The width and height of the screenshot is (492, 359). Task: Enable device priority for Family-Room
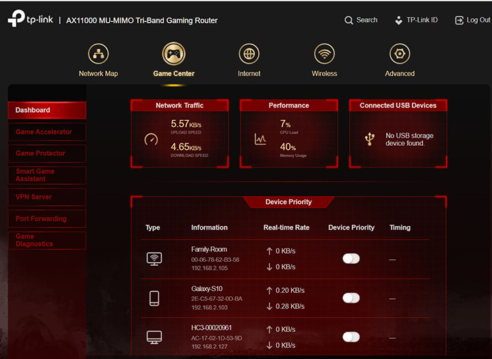pos(351,259)
